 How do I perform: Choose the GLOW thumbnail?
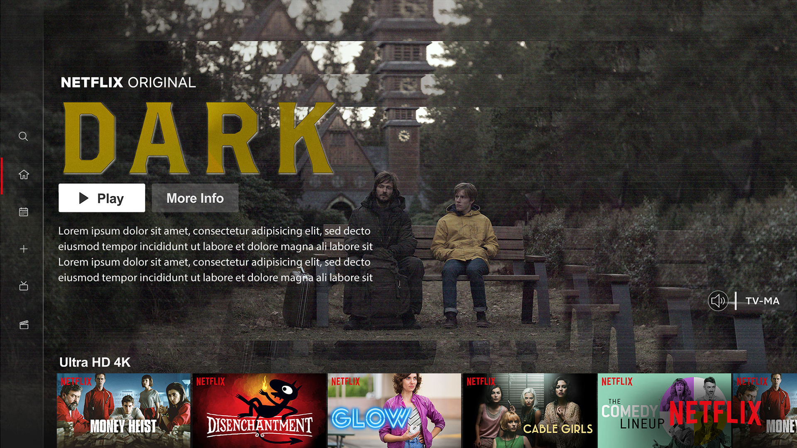(x=394, y=410)
